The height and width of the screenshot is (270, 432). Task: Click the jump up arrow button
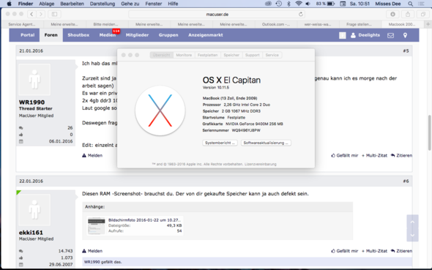tap(412, 222)
